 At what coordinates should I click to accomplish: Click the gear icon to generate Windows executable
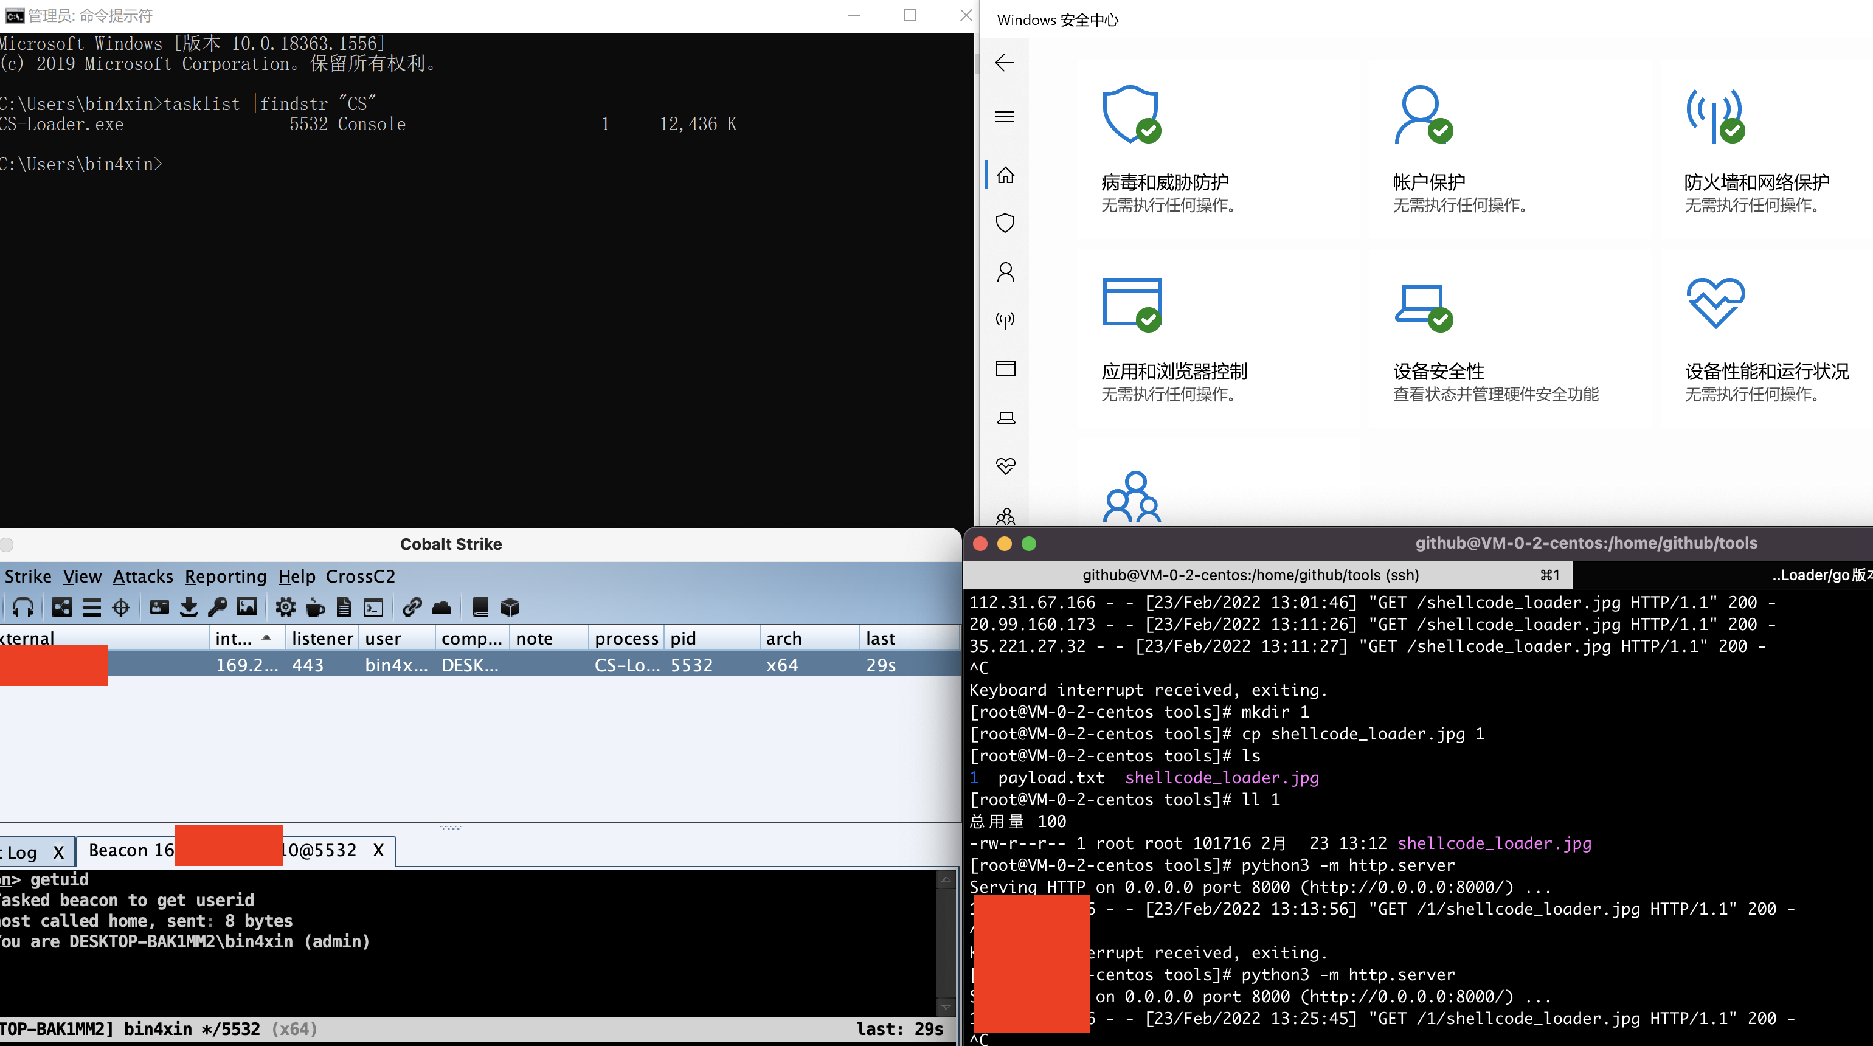pyautogui.click(x=286, y=607)
